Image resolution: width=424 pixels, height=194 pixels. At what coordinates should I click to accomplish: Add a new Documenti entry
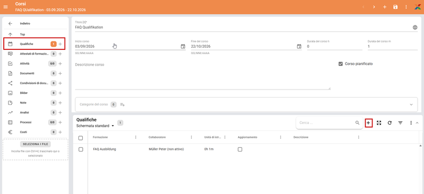[x=60, y=73]
